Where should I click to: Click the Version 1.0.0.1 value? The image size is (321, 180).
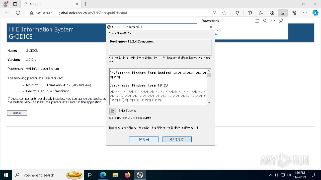(31, 60)
